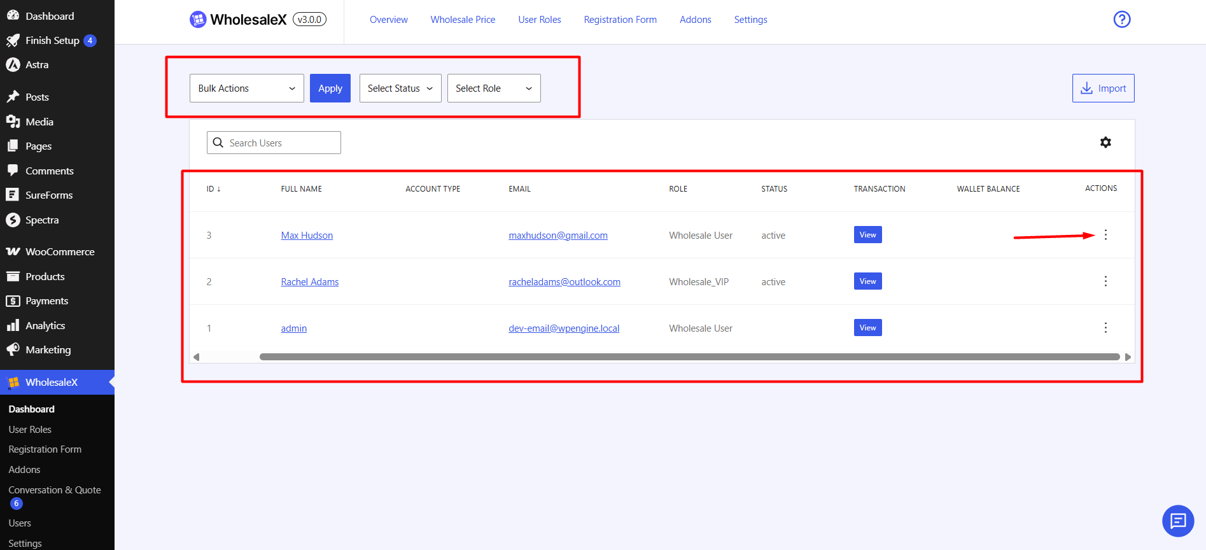Open actions menu for Max Hudson
This screenshot has height=550, width=1206.
tap(1105, 235)
